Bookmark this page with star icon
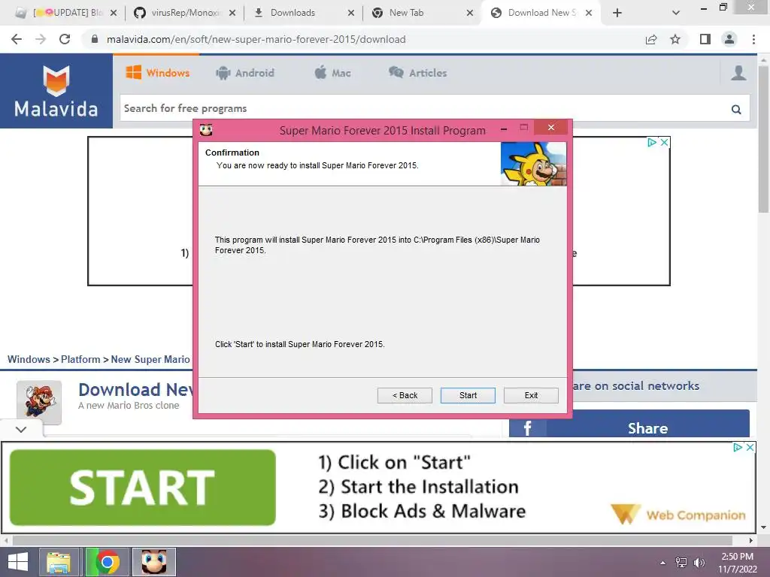The height and width of the screenshot is (577, 770). click(x=675, y=39)
